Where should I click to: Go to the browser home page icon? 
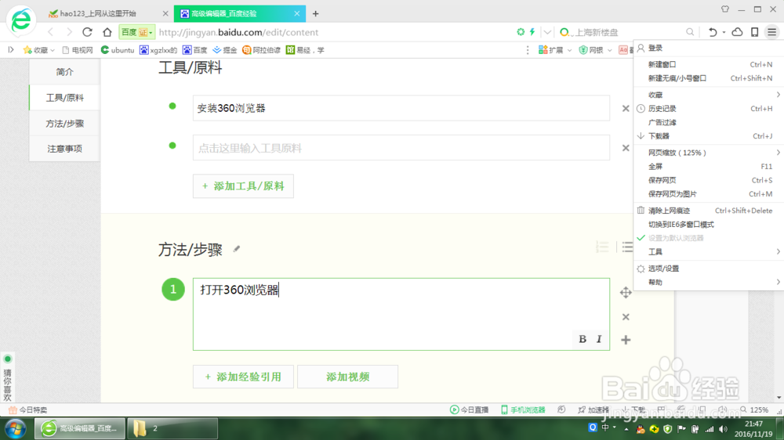107,32
